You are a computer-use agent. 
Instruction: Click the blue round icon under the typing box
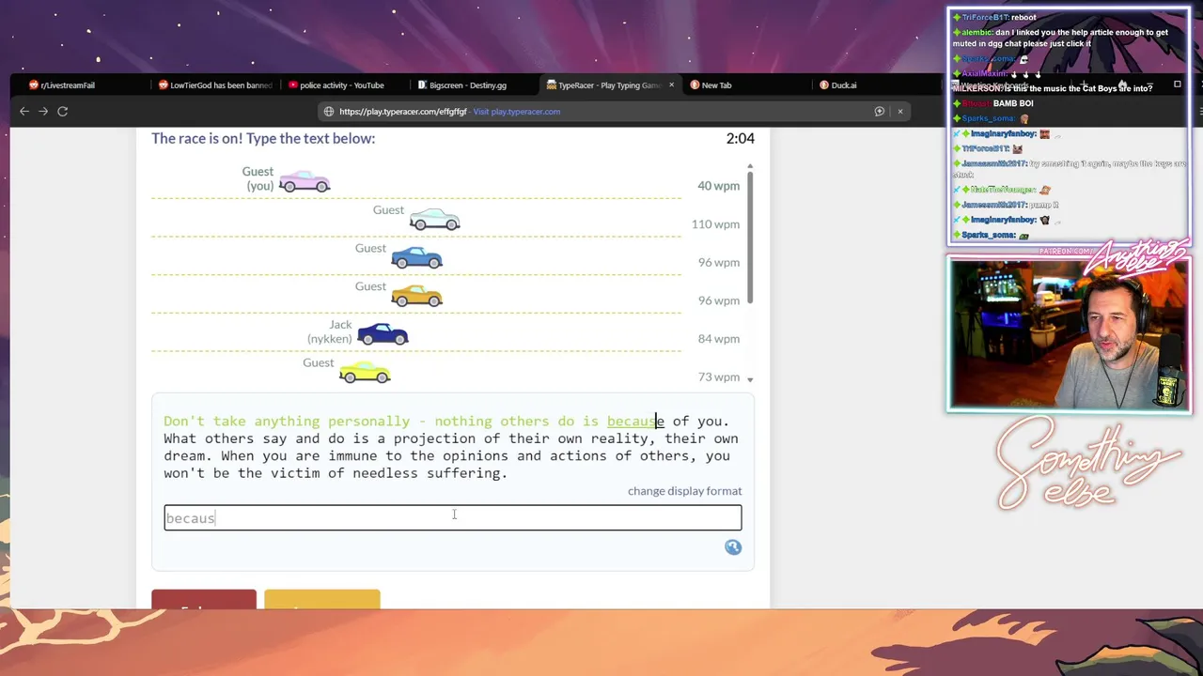[x=733, y=547]
